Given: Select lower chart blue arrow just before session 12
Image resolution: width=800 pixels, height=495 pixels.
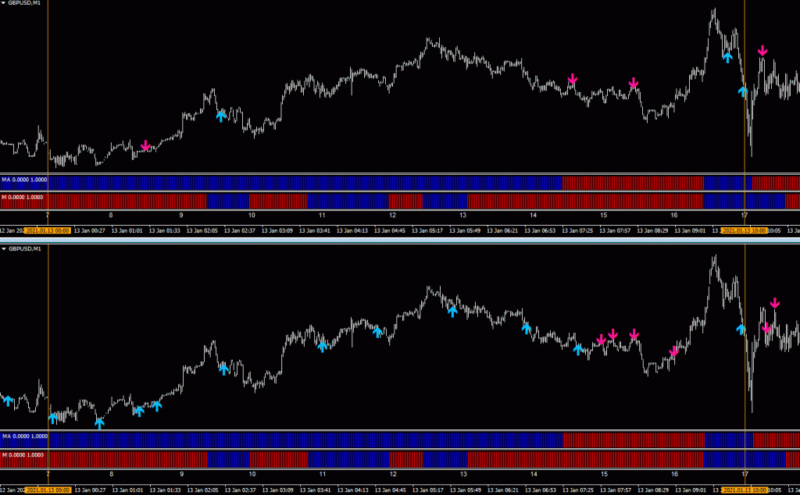Looking at the screenshot, I should [x=377, y=332].
